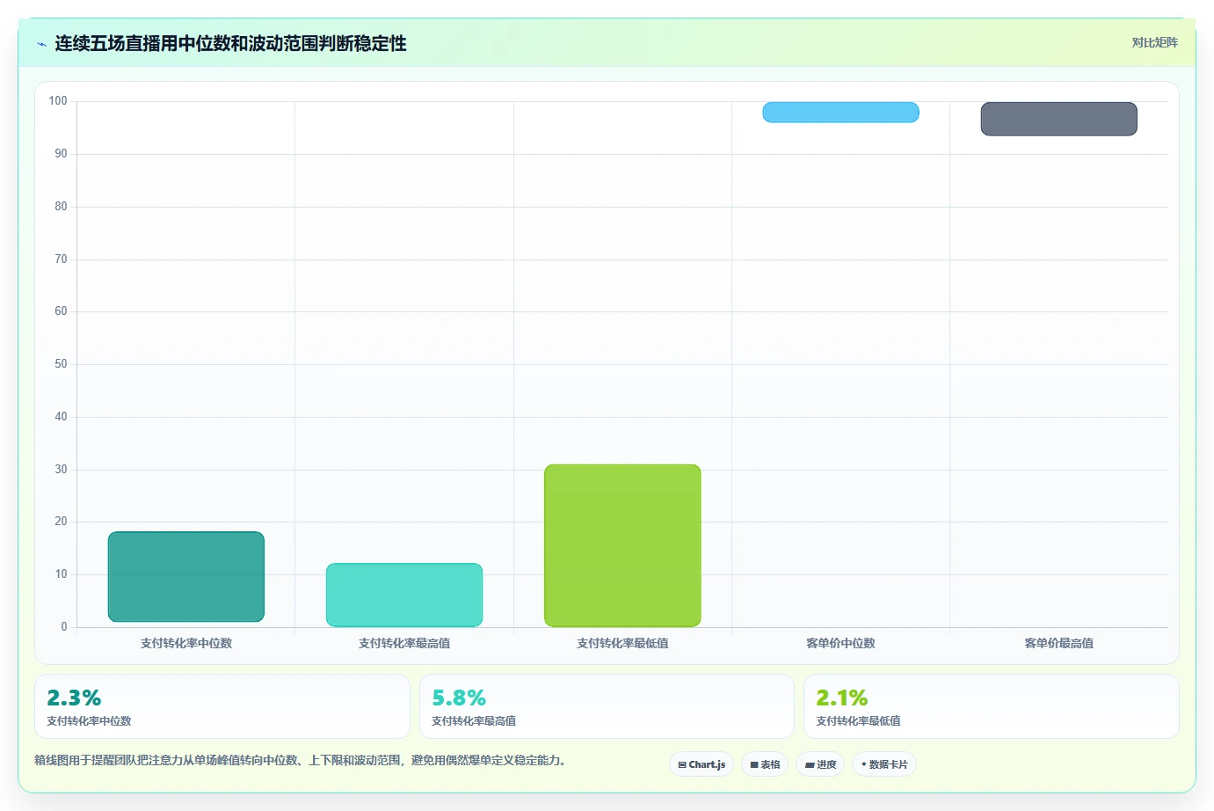
Task: Click the lightning icon beside the title
Action: point(41,44)
